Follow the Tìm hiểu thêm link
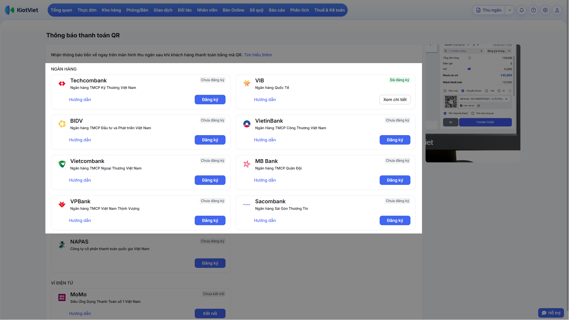The image size is (569, 320). 258,55
